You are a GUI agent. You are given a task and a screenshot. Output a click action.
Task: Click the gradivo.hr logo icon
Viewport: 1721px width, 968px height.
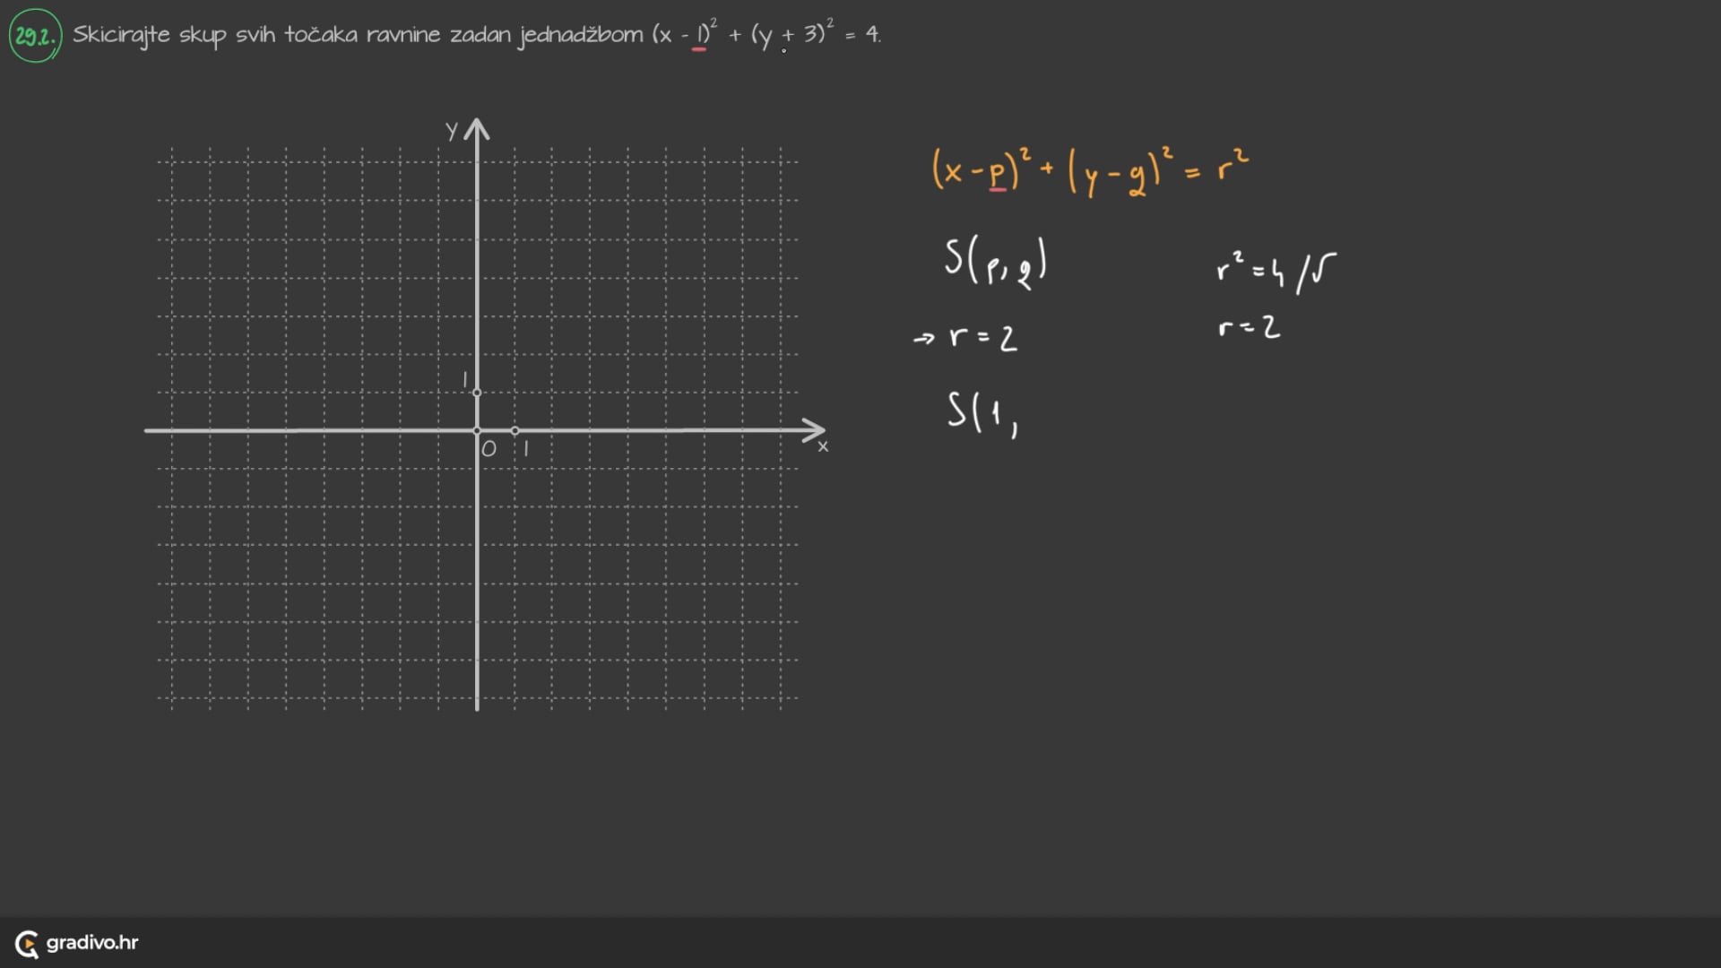click(27, 944)
